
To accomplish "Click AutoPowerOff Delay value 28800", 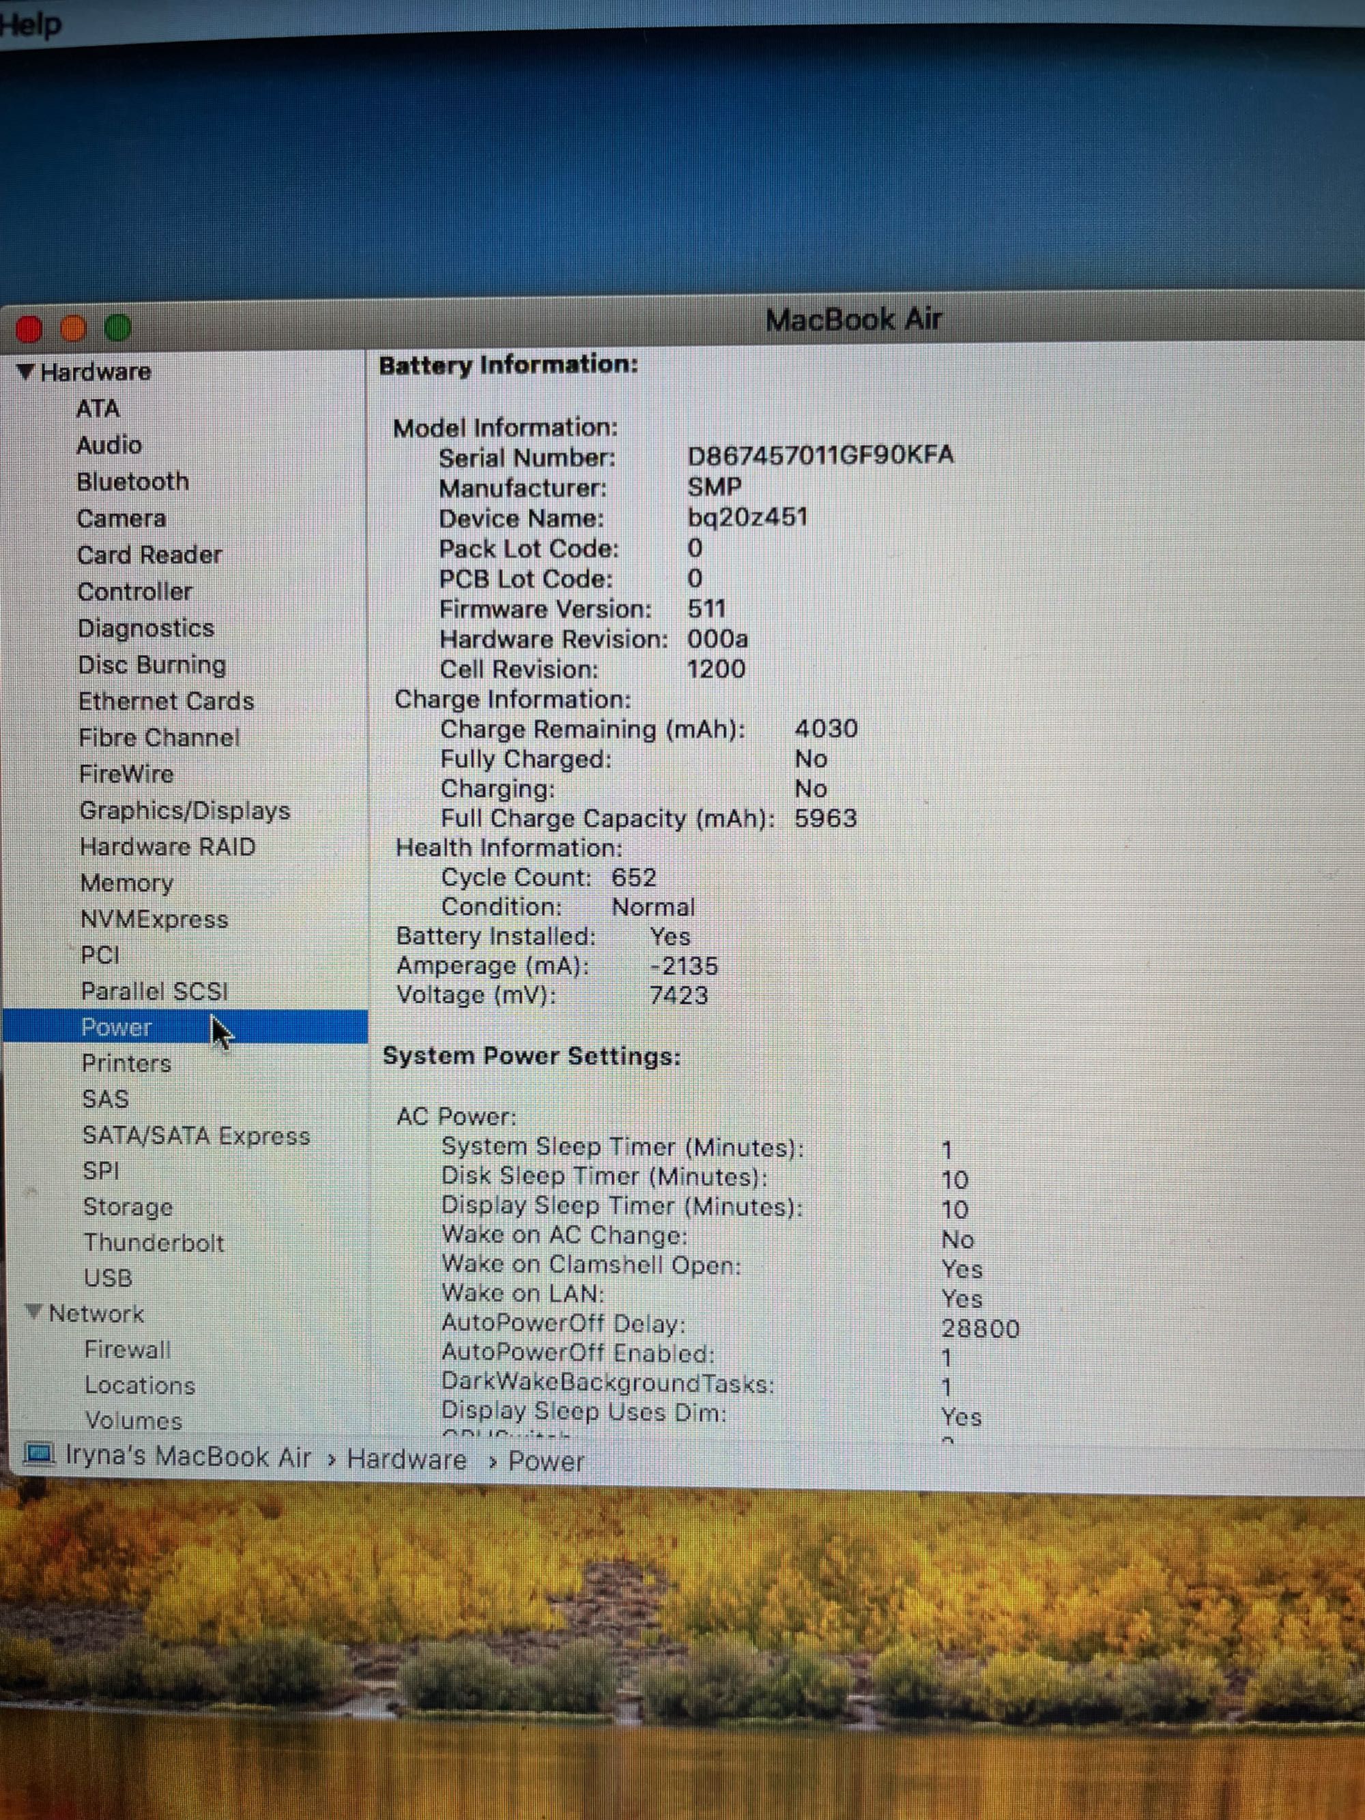I will [x=980, y=1329].
